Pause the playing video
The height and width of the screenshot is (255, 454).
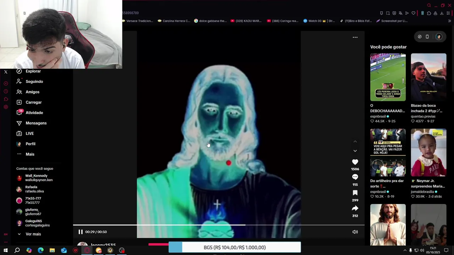point(81,232)
